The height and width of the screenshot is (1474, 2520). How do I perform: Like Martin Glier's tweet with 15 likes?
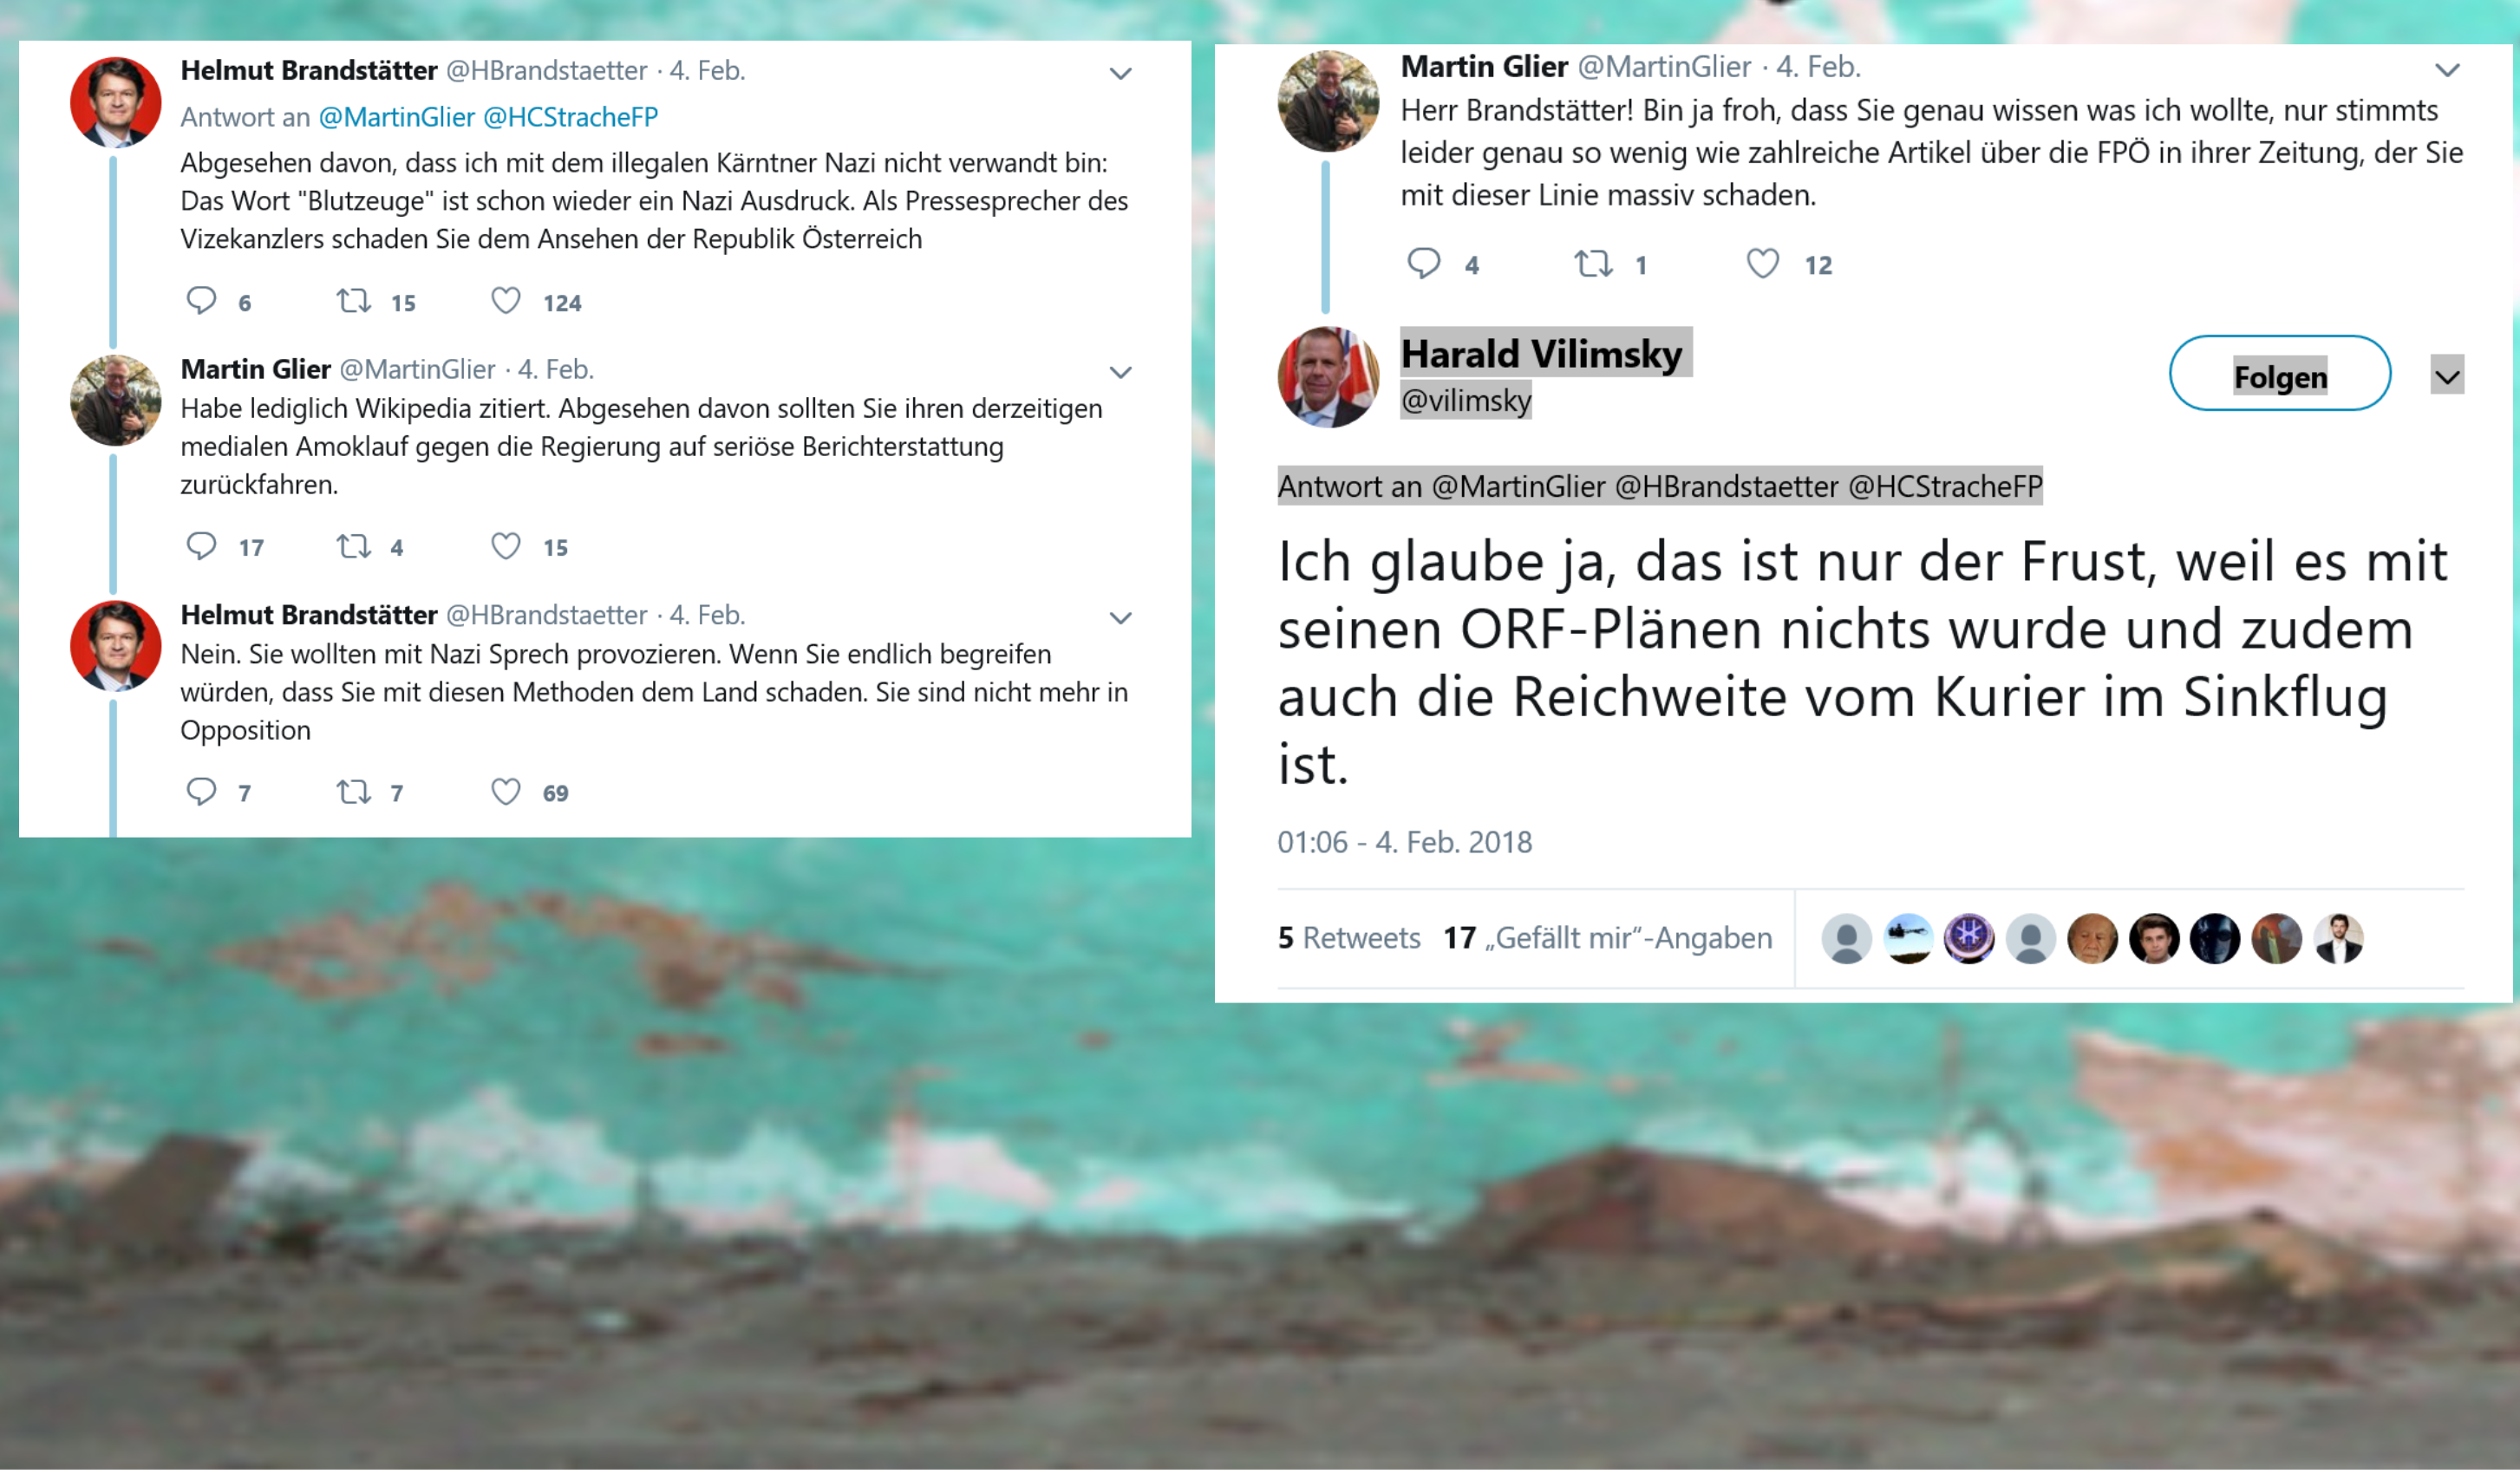point(506,546)
